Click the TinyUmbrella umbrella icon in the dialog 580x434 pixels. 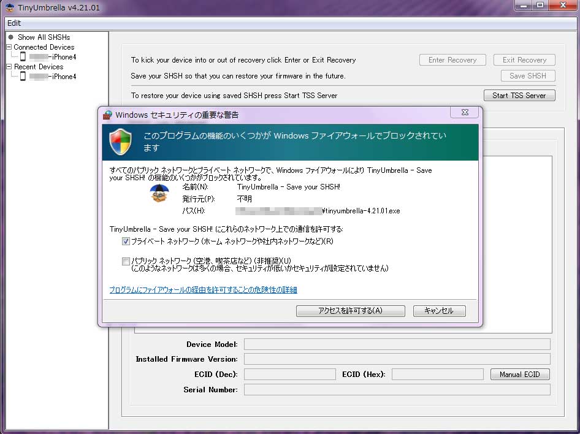click(x=159, y=193)
